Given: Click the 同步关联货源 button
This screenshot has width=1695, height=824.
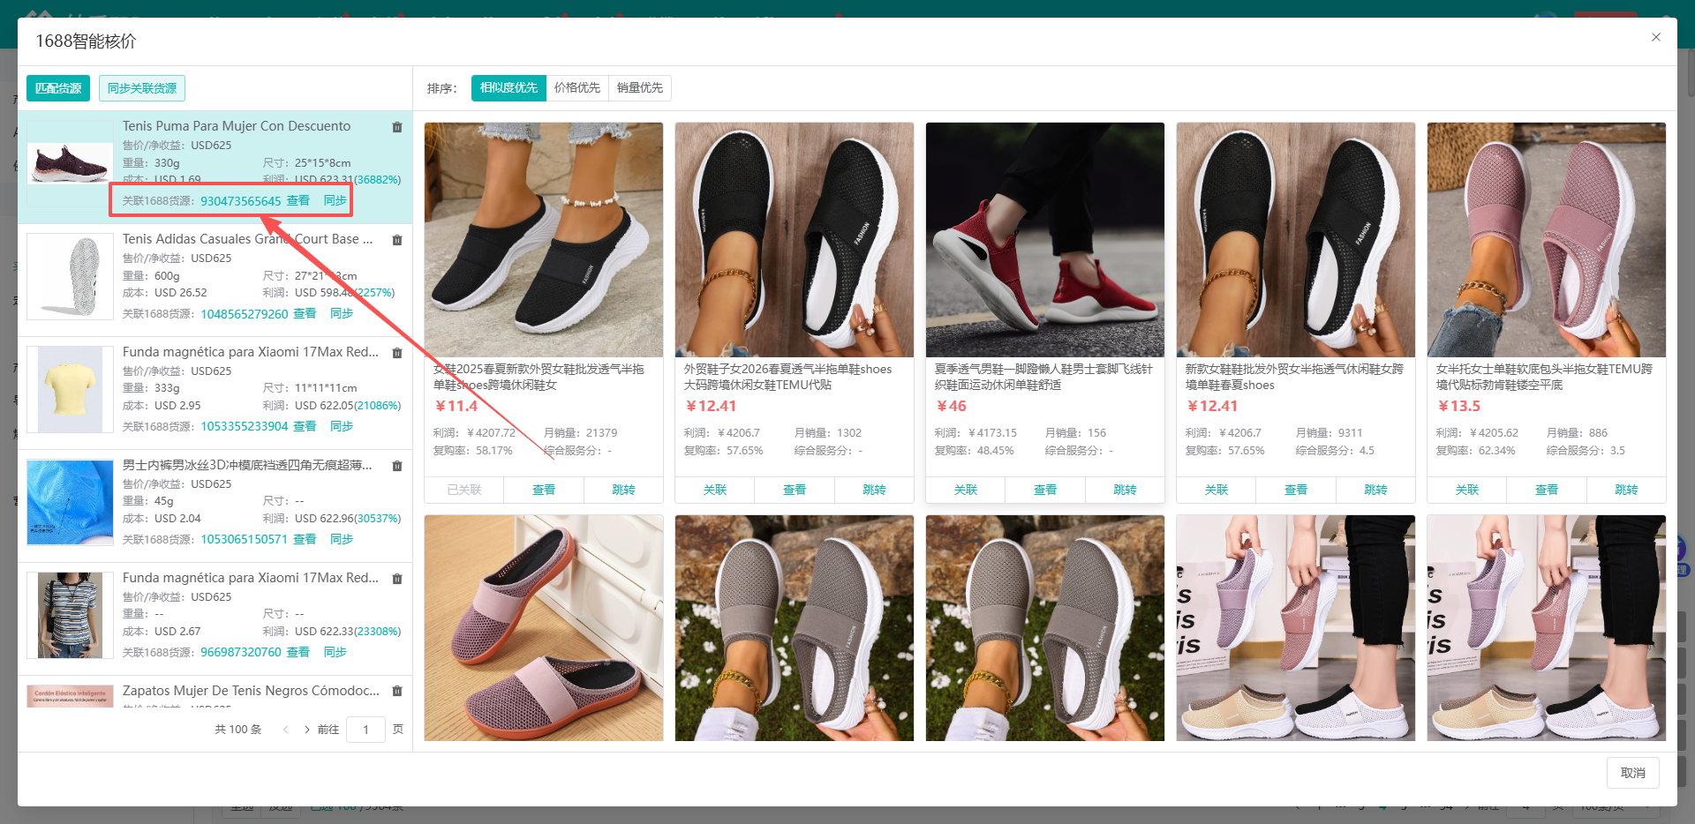Looking at the screenshot, I should point(142,88).
